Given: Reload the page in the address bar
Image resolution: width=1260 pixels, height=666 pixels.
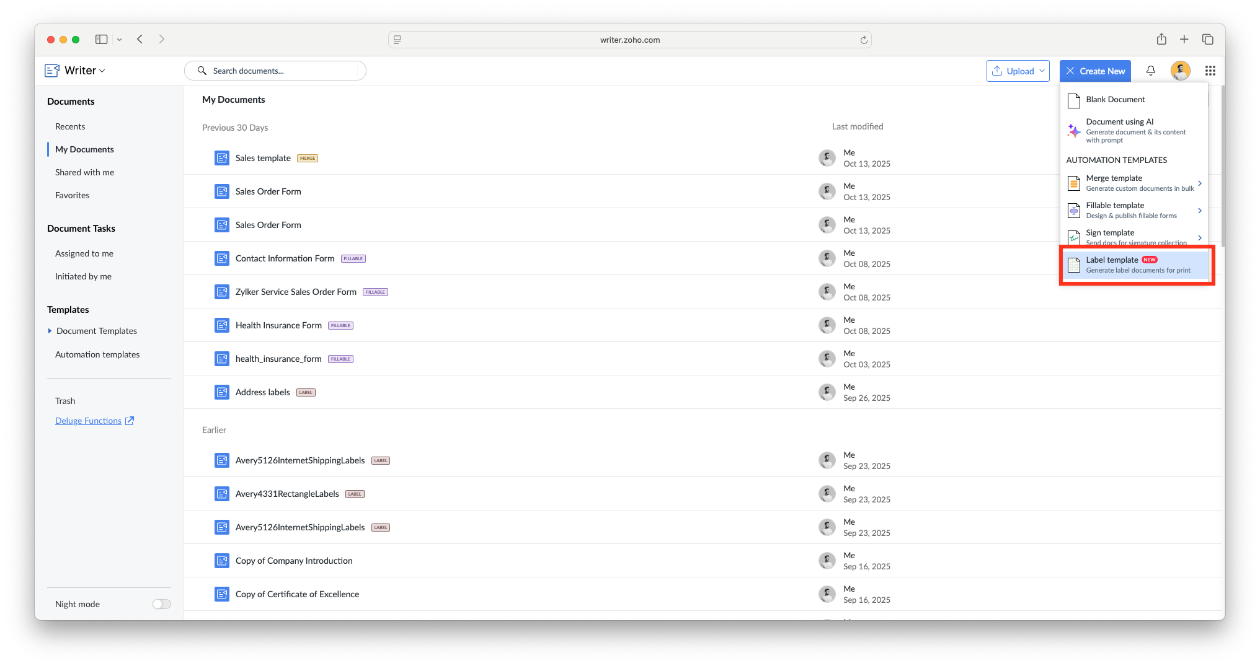Looking at the screenshot, I should point(863,40).
